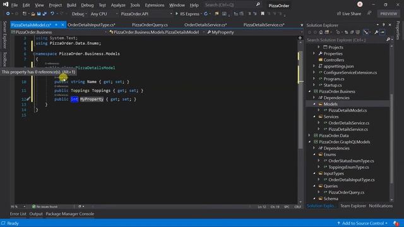Open Live Share

tap(349, 14)
